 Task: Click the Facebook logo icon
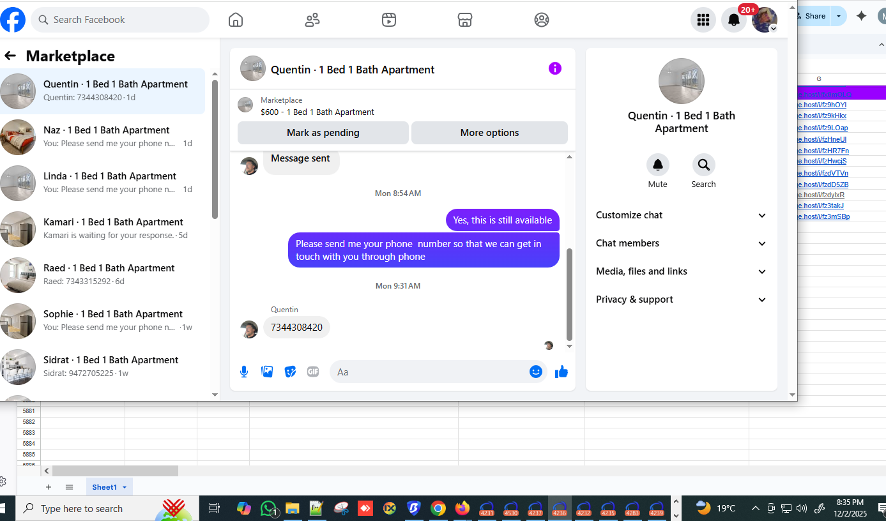coord(13,20)
